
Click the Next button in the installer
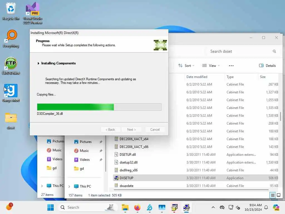[x=131, y=130]
